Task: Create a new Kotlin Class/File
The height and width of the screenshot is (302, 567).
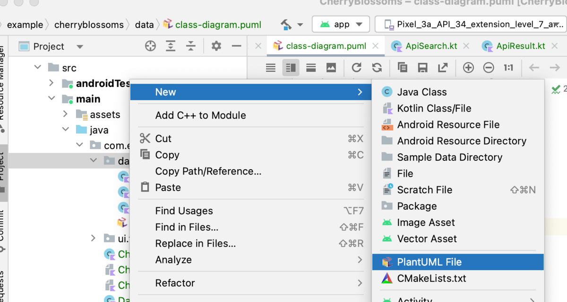Action: pyautogui.click(x=458, y=108)
